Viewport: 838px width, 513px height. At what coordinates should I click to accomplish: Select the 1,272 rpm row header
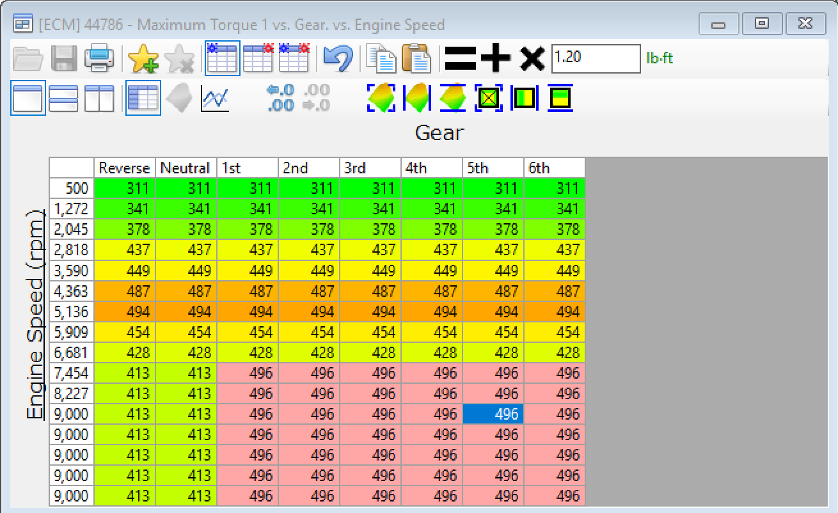[x=72, y=209]
